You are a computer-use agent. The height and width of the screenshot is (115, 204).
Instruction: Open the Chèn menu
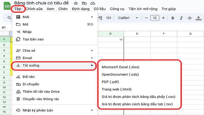coord(63,9)
